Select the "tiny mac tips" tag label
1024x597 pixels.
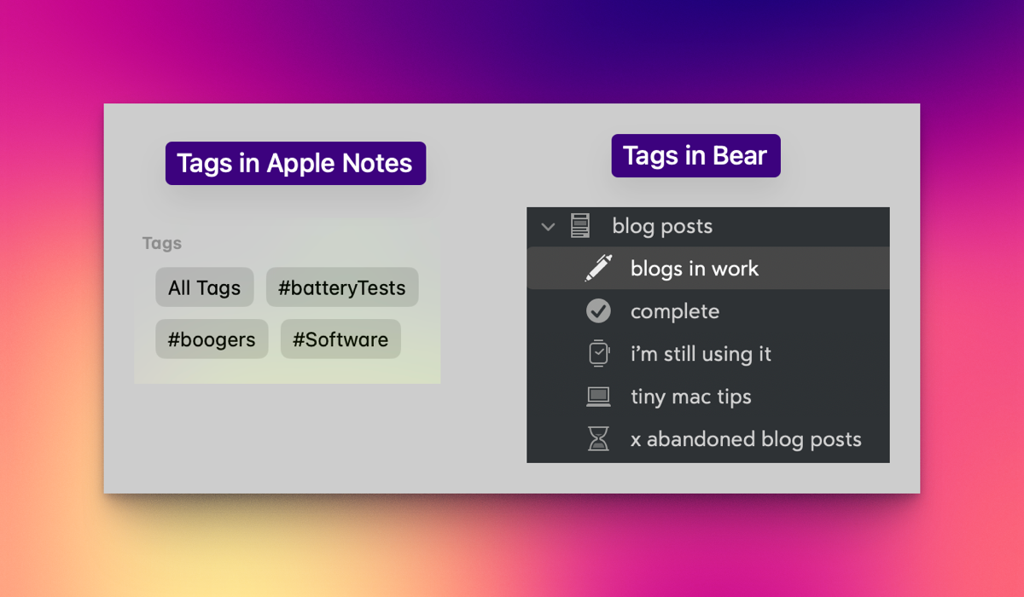pyautogui.click(x=690, y=397)
